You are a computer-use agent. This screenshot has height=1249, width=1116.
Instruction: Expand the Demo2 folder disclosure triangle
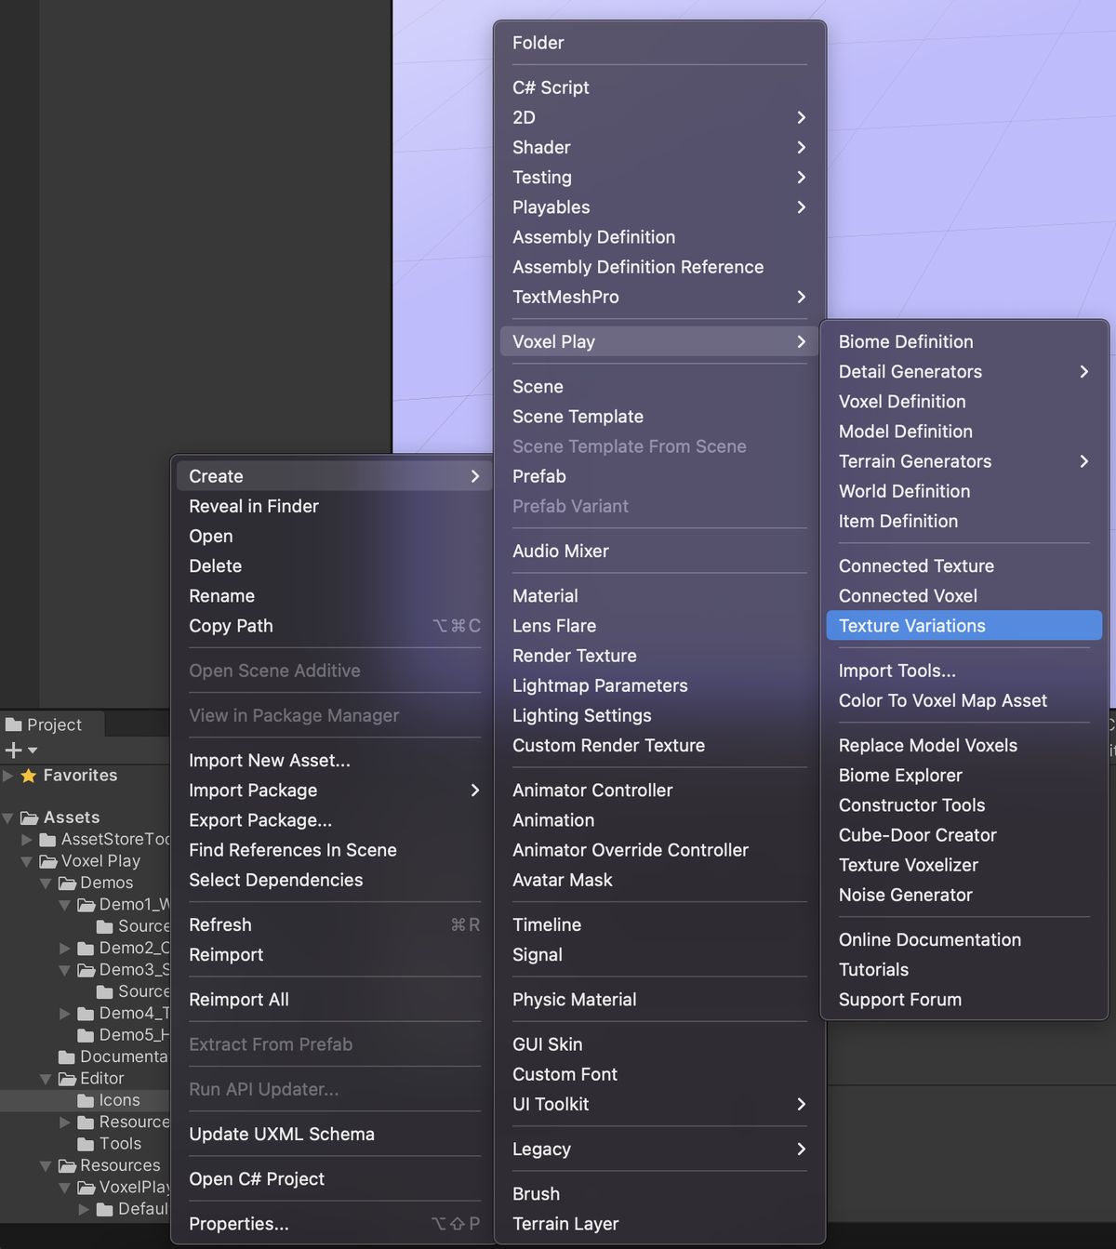tap(64, 948)
